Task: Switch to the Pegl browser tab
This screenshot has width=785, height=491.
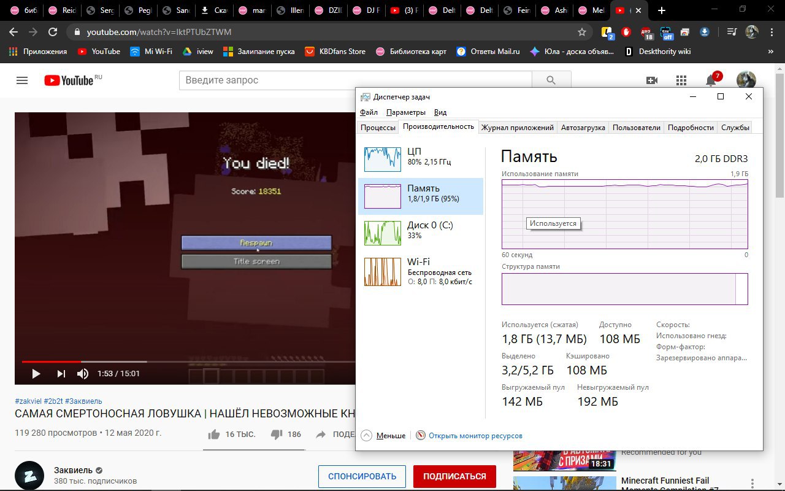Action: pyautogui.click(x=139, y=10)
